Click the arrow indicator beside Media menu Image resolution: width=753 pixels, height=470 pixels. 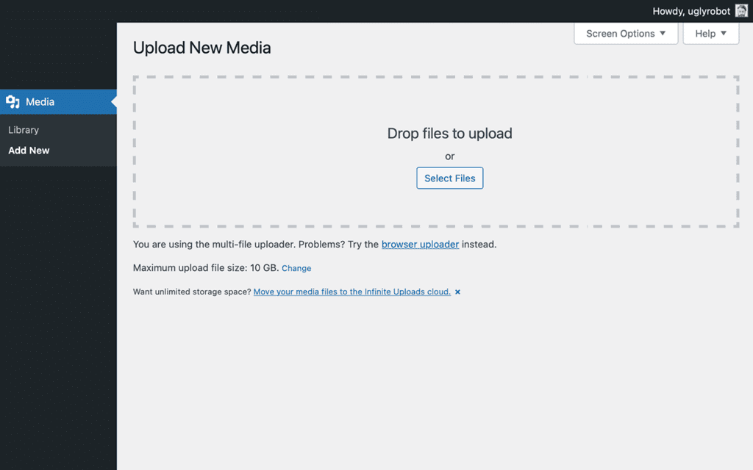click(114, 101)
